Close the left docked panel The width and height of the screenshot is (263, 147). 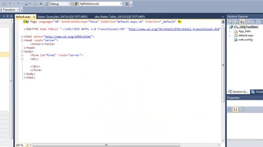point(11,16)
